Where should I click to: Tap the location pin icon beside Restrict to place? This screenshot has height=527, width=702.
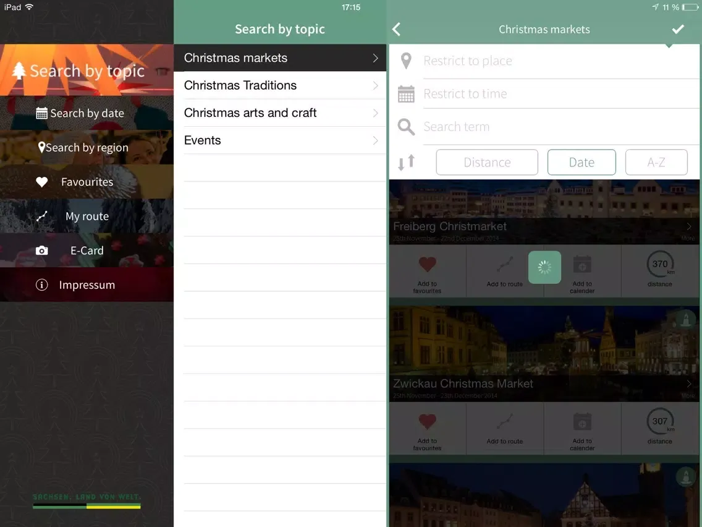(406, 61)
